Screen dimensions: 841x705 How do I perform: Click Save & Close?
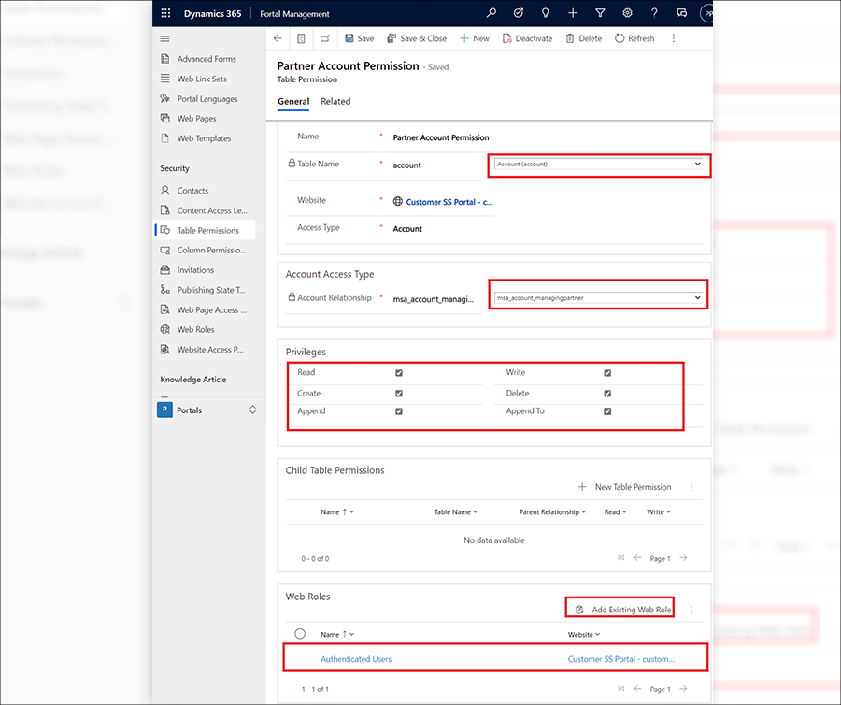[417, 38]
